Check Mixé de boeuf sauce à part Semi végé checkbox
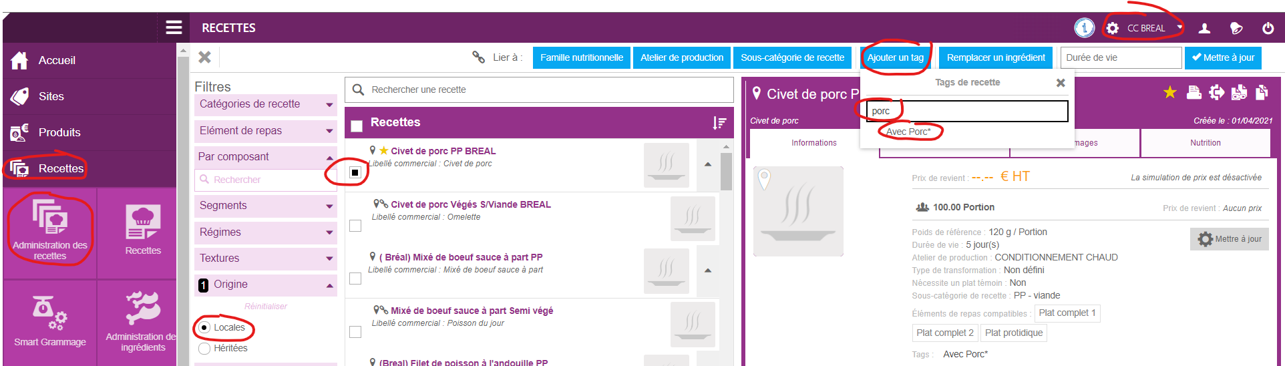The width and height of the screenshot is (1285, 366). (x=355, y=332)
